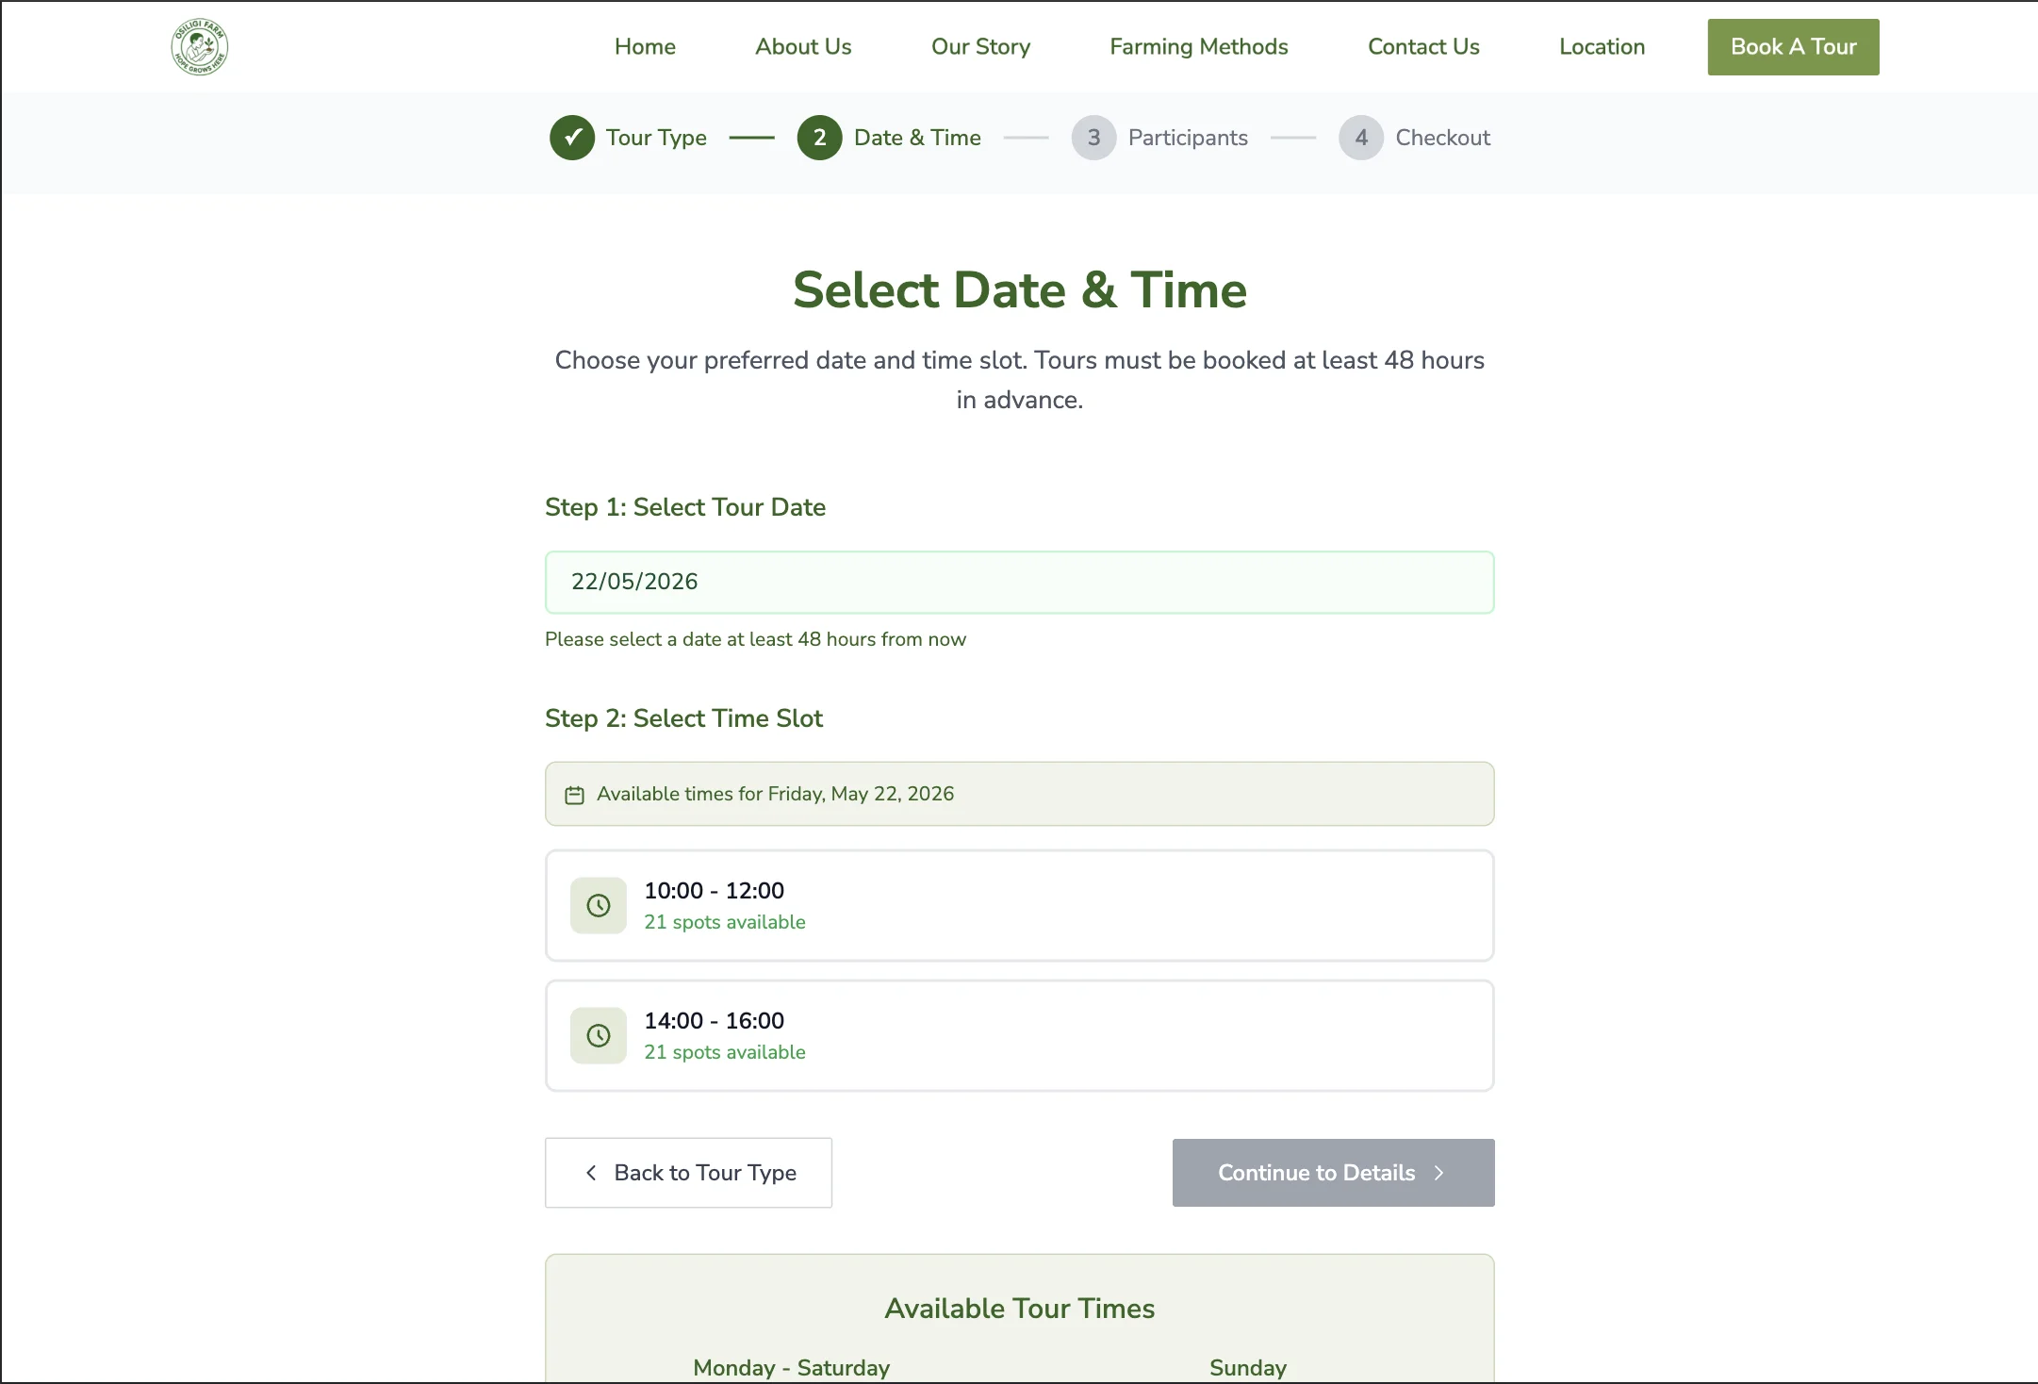This screenshot has width=2038, height=1384.
Task: Click the step 4 Checkout circle
Action: tap(1361, 138)
